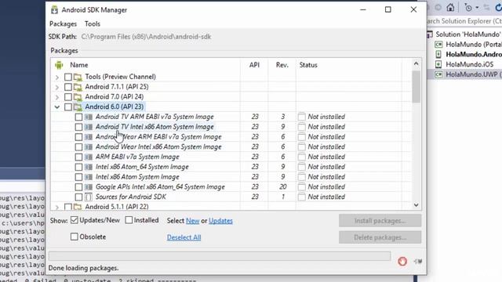Enable the Obsolete filter checkbox

75,237
